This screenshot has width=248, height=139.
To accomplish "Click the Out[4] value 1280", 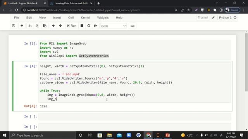I will coord(44,106).
